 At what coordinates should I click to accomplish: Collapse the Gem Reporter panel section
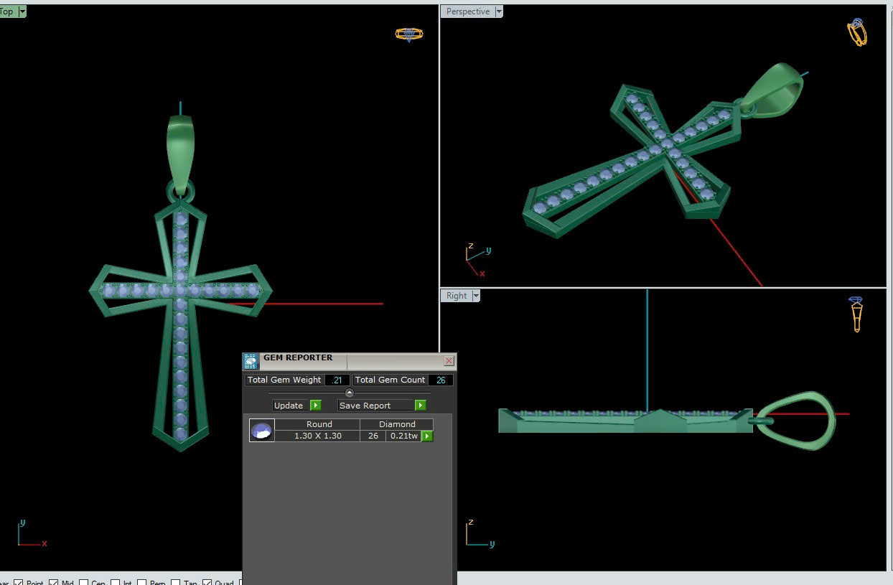coord(350,393)
